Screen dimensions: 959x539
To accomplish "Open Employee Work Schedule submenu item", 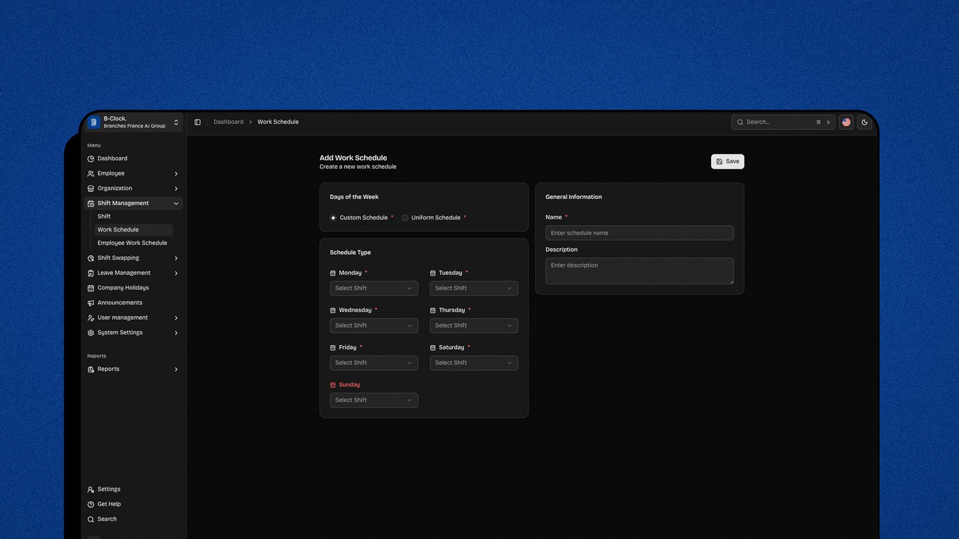I will [x=132, y=243].
